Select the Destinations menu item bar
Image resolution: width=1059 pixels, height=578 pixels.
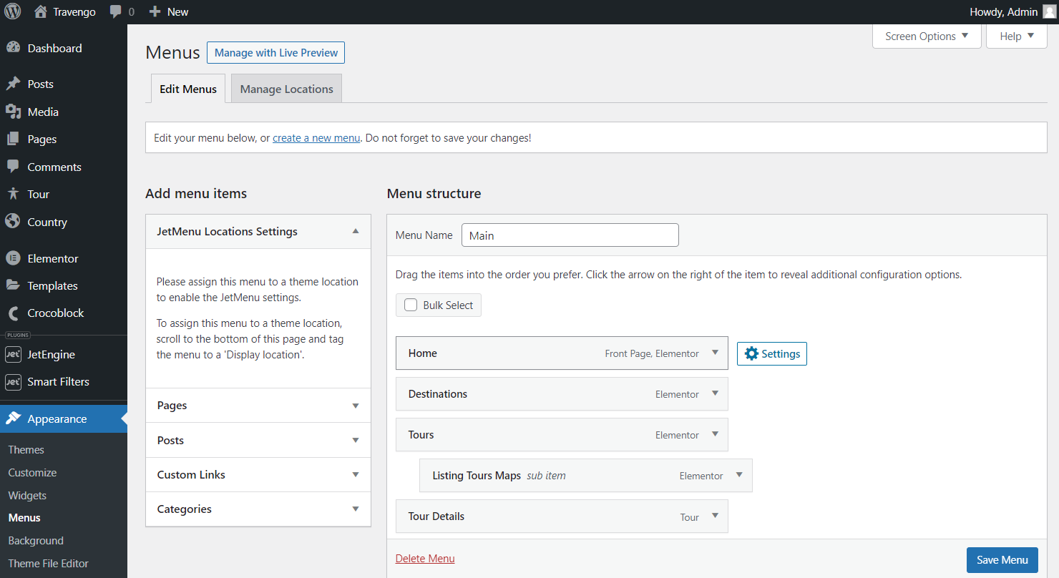click(x=562, y=394)
